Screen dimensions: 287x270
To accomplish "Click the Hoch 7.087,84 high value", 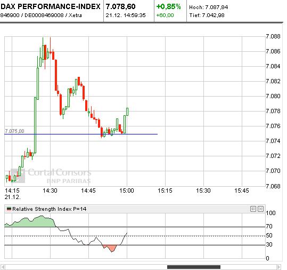I will pos(209,7).
